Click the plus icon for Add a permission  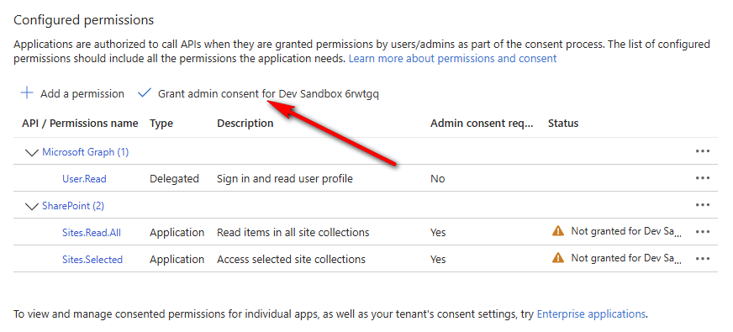pyautogui.click(x=27, y=93)
